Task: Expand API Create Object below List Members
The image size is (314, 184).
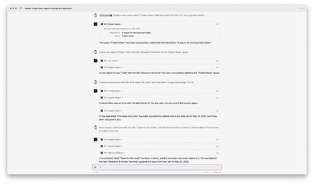Action: 122,98
